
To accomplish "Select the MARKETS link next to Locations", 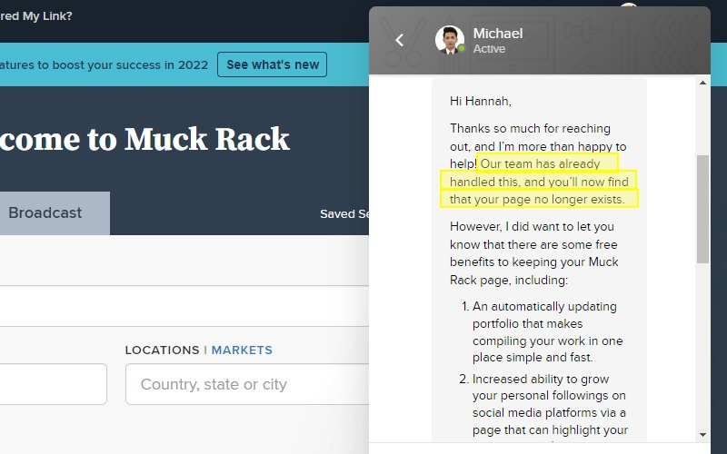I will 242,350.
